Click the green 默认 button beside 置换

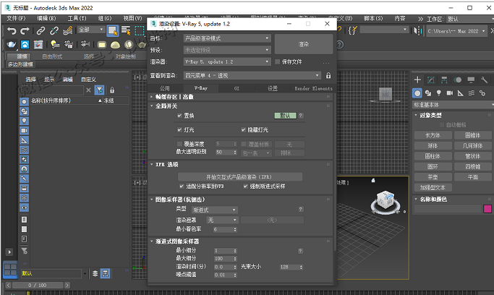[x=285, y=116]
